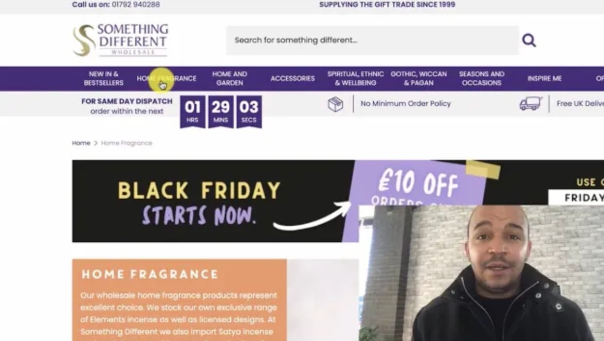604x341 pixels.
Task: Select Seasons and Occasions menu item
Action: click(481, 78)
